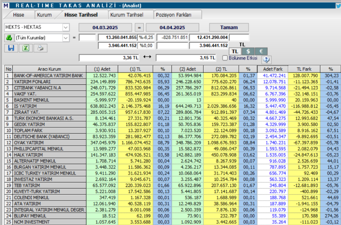Click the 3,15 TL price field

point(186,58)
